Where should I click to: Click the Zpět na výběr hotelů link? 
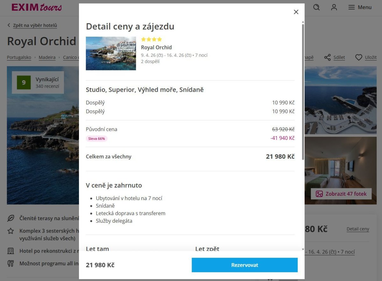pyautogui.click(x=35, y=25)
